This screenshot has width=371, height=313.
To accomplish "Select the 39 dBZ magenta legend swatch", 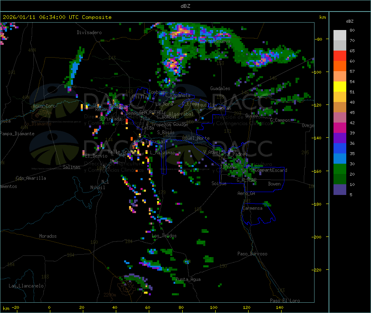I will (340, 128).
